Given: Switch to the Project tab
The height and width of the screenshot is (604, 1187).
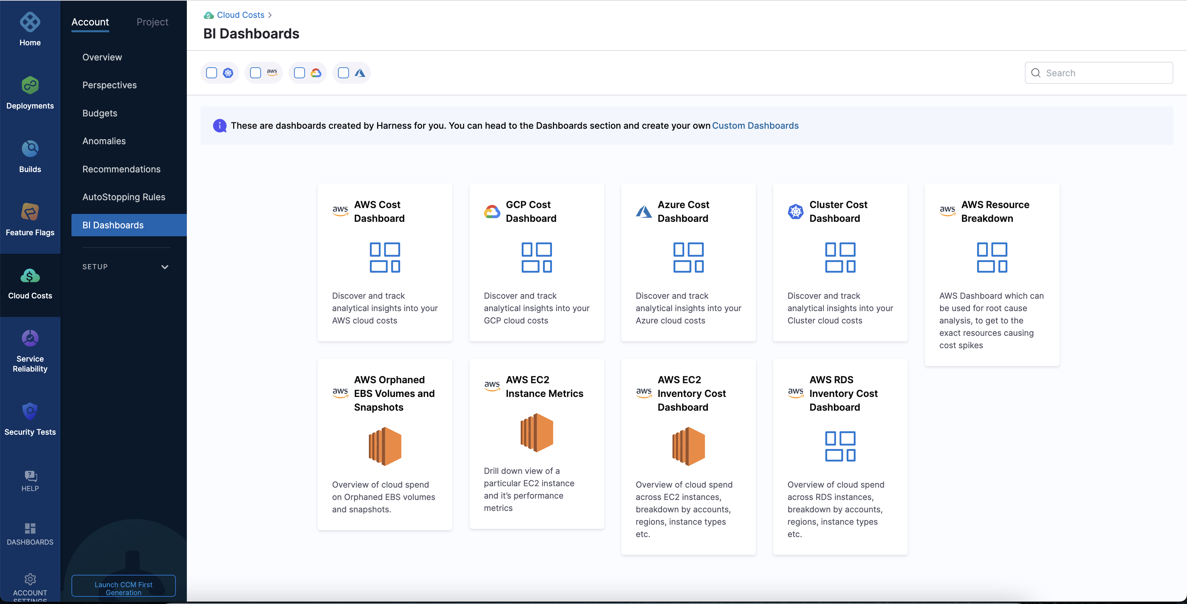Looking at the screenshot, I should pos(152,22).
